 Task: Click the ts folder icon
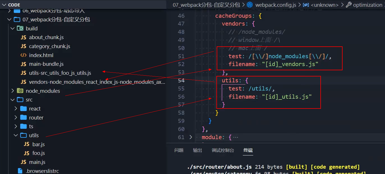24,126
